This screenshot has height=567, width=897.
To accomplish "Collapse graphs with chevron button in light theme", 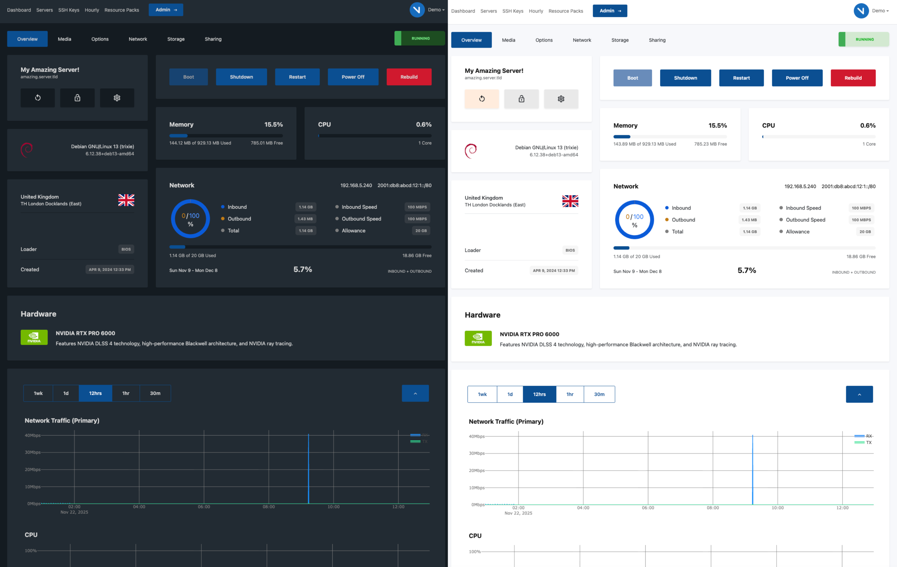I will [x=859, y=394].
